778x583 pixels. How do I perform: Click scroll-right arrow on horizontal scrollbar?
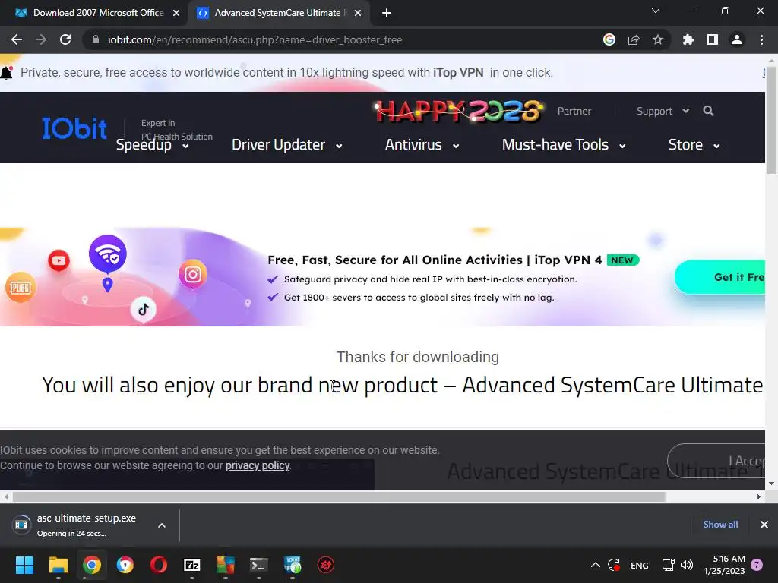[x=759, y=496]
